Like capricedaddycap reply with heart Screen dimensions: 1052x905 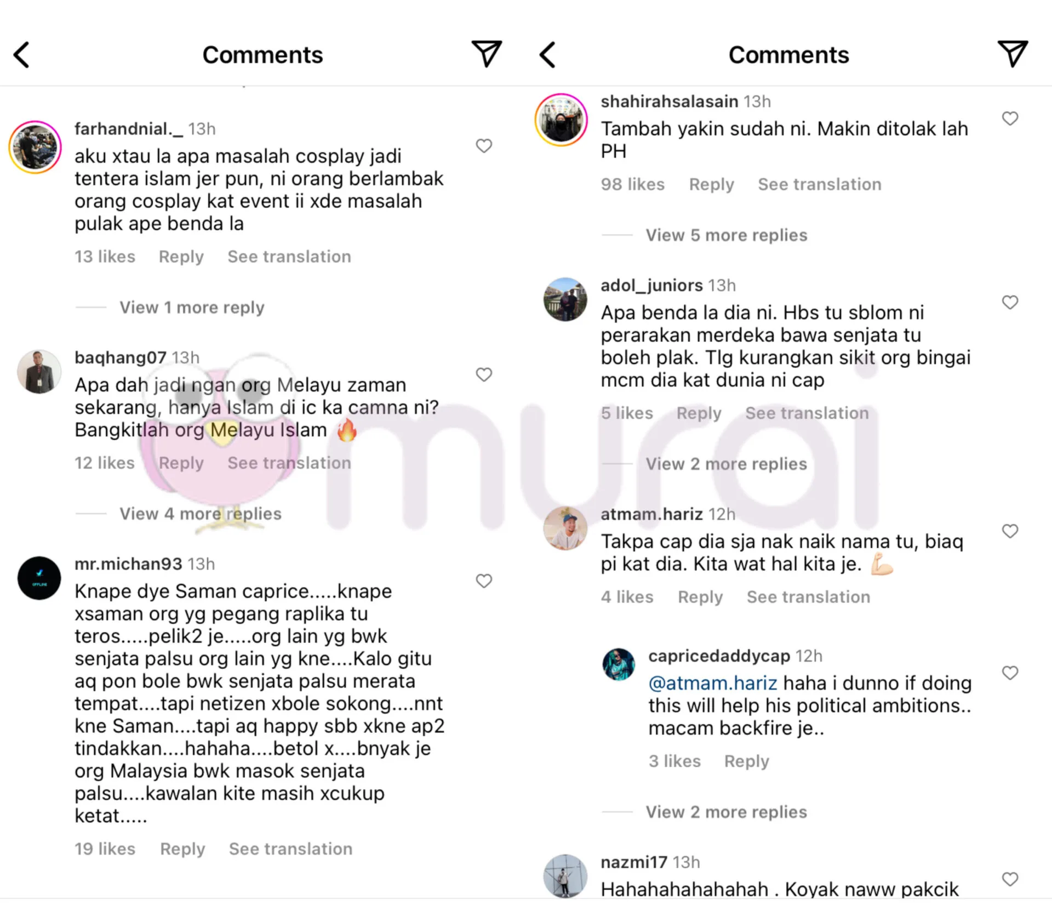point(1010,673)
